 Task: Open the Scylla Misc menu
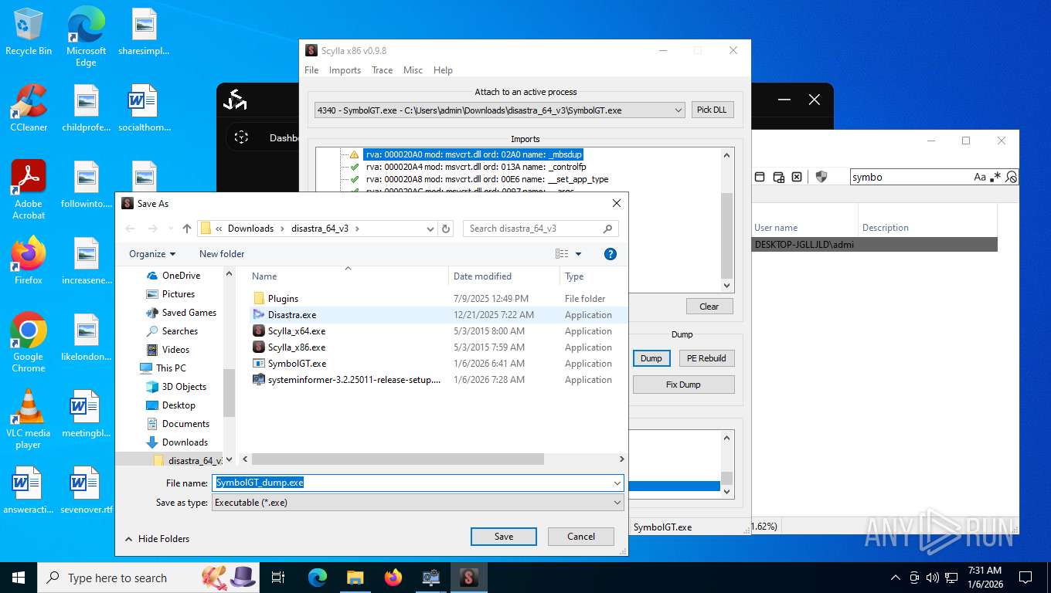tap(413, 70)
